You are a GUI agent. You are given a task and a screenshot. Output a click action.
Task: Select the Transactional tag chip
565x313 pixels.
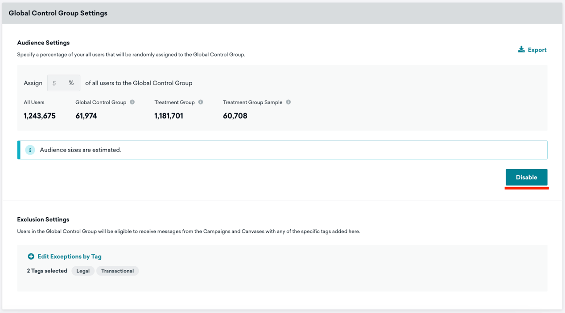click(x=117, y=271)
